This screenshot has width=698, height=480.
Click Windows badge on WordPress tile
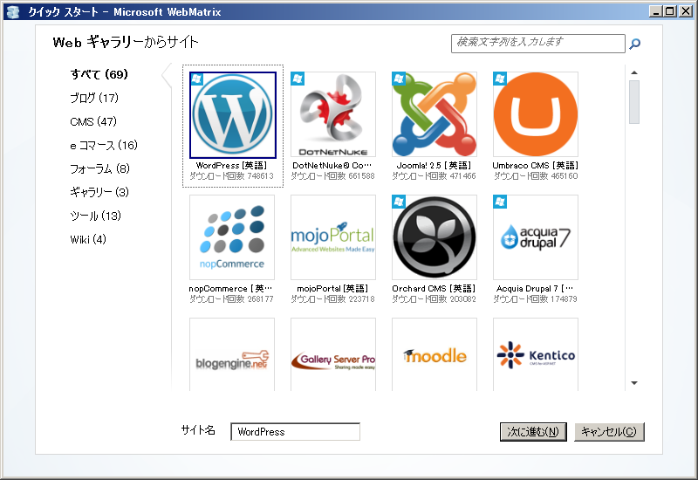(197, 79)
